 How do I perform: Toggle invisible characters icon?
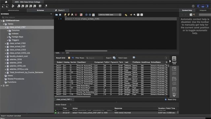click(138, 15)
